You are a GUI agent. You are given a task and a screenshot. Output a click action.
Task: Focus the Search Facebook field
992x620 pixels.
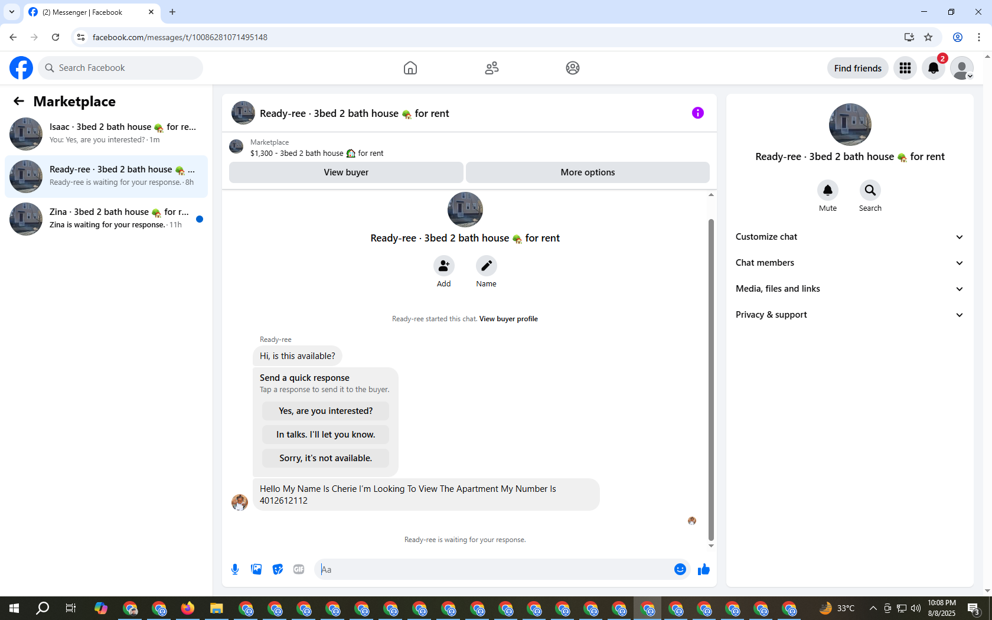pyautogui.click(x=120, y=68)
